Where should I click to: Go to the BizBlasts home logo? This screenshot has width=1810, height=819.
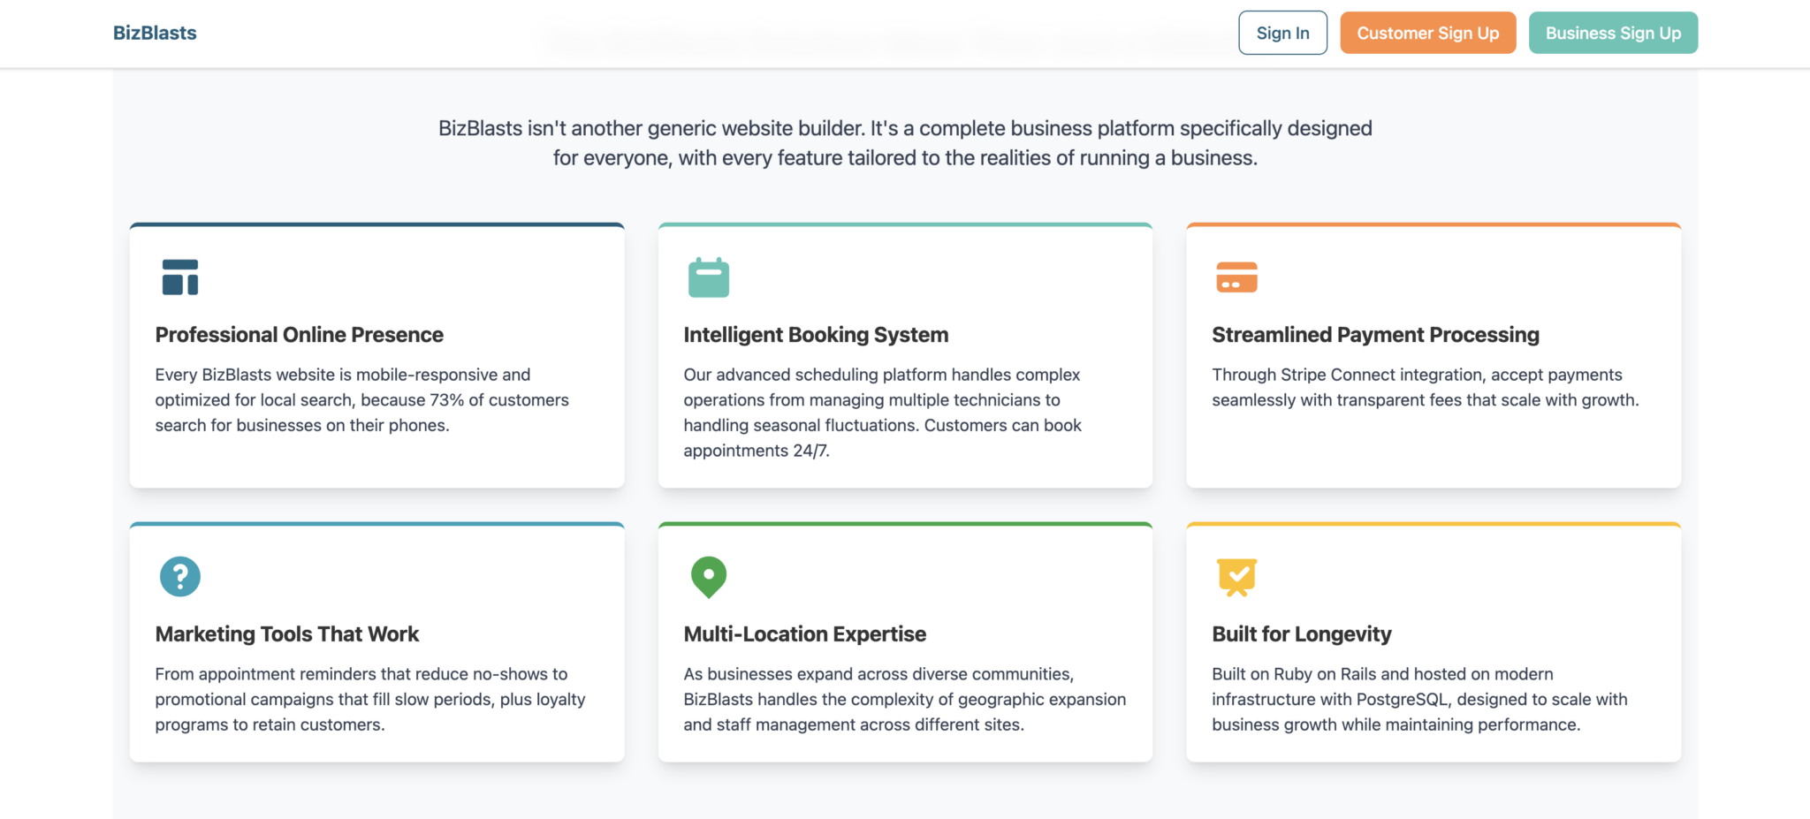coord(155,33)
